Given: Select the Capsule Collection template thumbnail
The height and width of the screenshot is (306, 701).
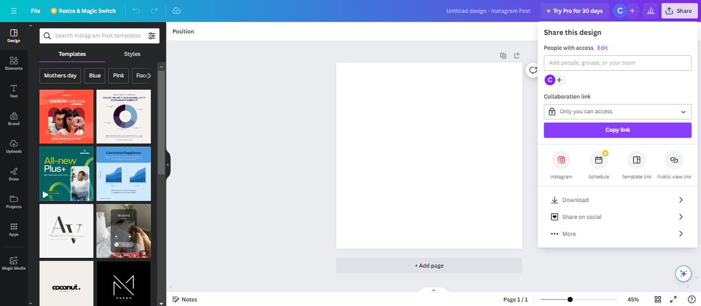Looking at the screenshot, I should (66, 117).
